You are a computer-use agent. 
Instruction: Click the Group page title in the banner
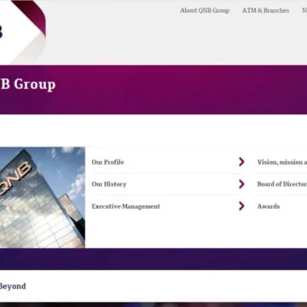27,84
